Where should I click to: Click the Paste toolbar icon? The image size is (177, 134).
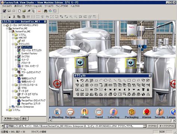pos(24,17)
